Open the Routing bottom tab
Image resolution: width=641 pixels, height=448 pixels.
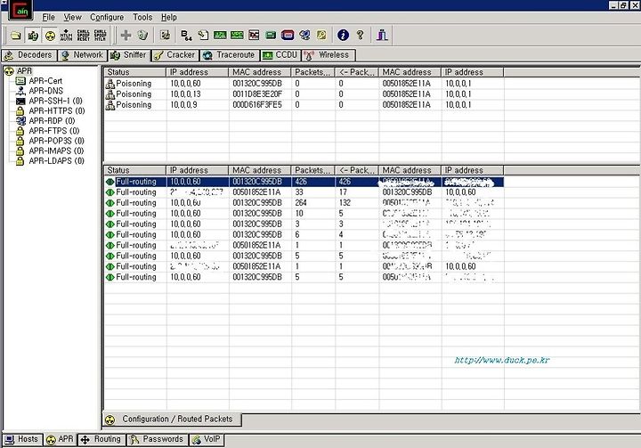[x=101, y=439]
